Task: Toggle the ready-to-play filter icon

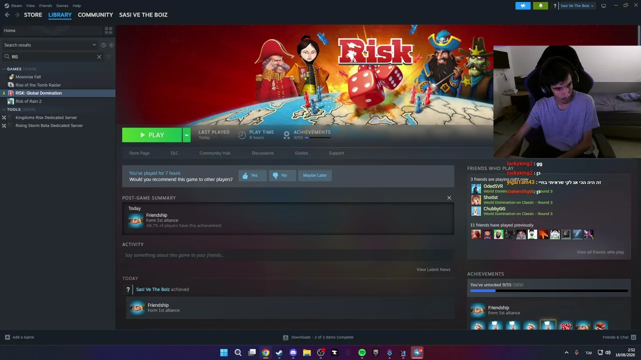Action: coord(111,45)
